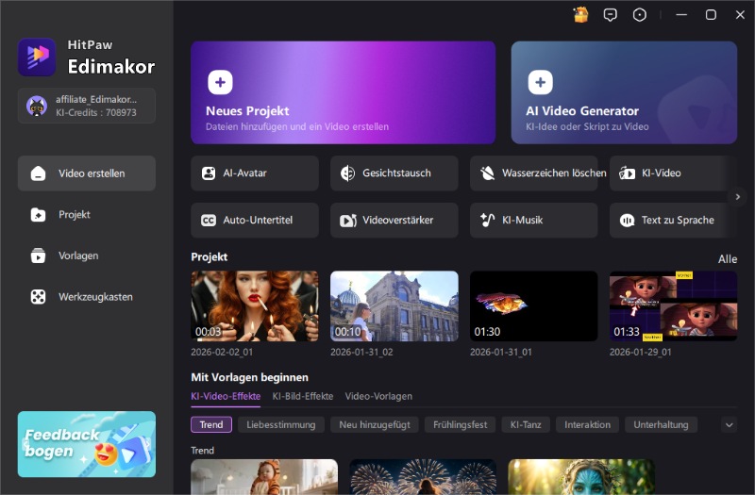Open project thumbnail 2026-01-31_01
The height and width of the screenshot is (495, 755).
[534, 305]
